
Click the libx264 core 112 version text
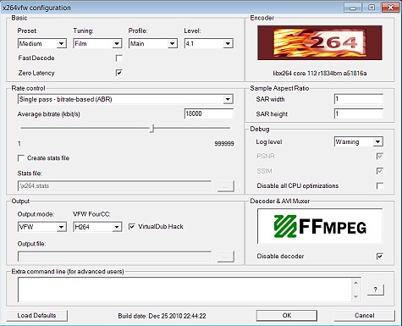click(320, 74)
